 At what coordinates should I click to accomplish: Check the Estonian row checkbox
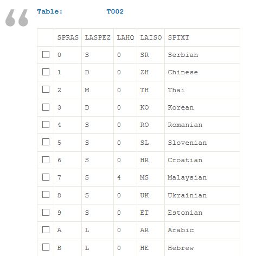click(46, 213)
